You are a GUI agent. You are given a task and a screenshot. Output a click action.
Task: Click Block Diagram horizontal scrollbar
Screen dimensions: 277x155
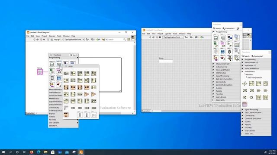click(85, 113)
